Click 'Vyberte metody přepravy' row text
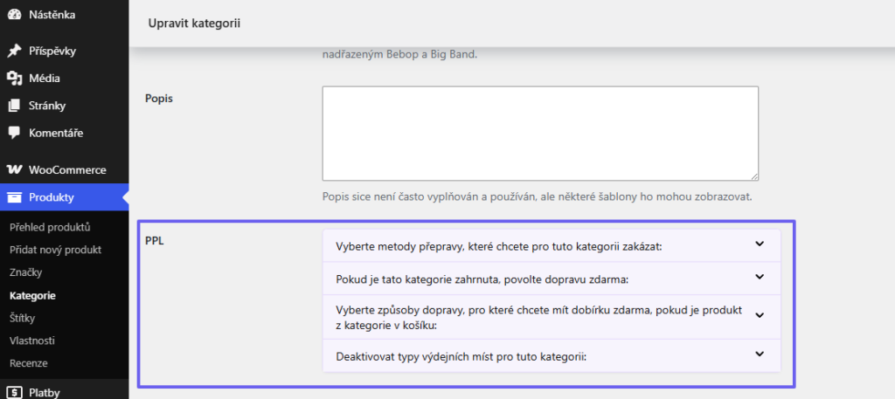895x399 pixels. tap(498, 247)
